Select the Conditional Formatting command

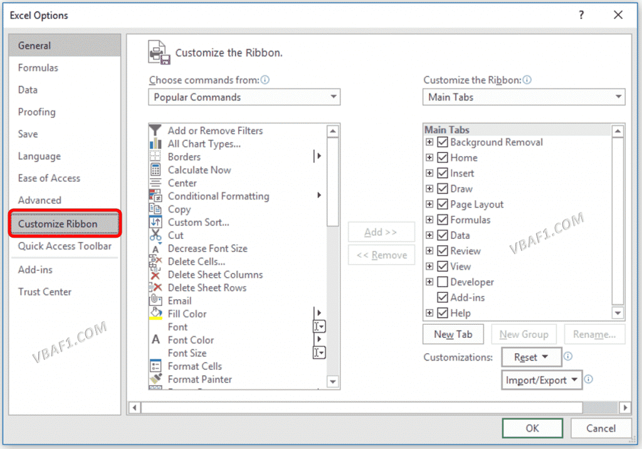pyautogui.click(x=218, y=196)
